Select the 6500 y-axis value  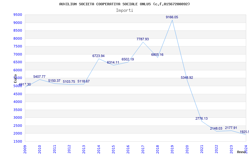point(18,62)
